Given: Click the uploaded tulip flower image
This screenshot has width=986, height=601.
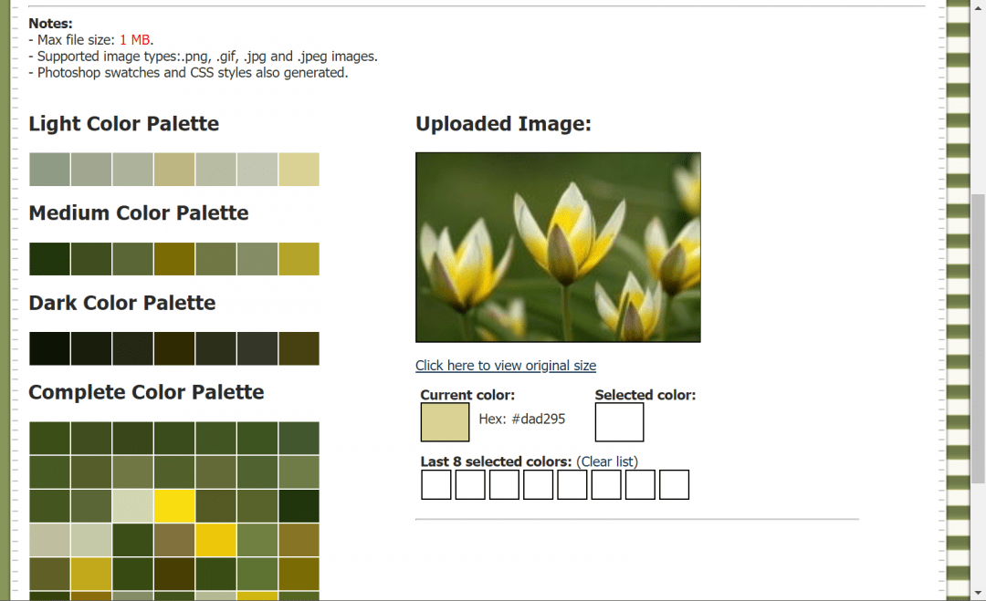Looking at the screenshot, I should (x=558, y=247).
